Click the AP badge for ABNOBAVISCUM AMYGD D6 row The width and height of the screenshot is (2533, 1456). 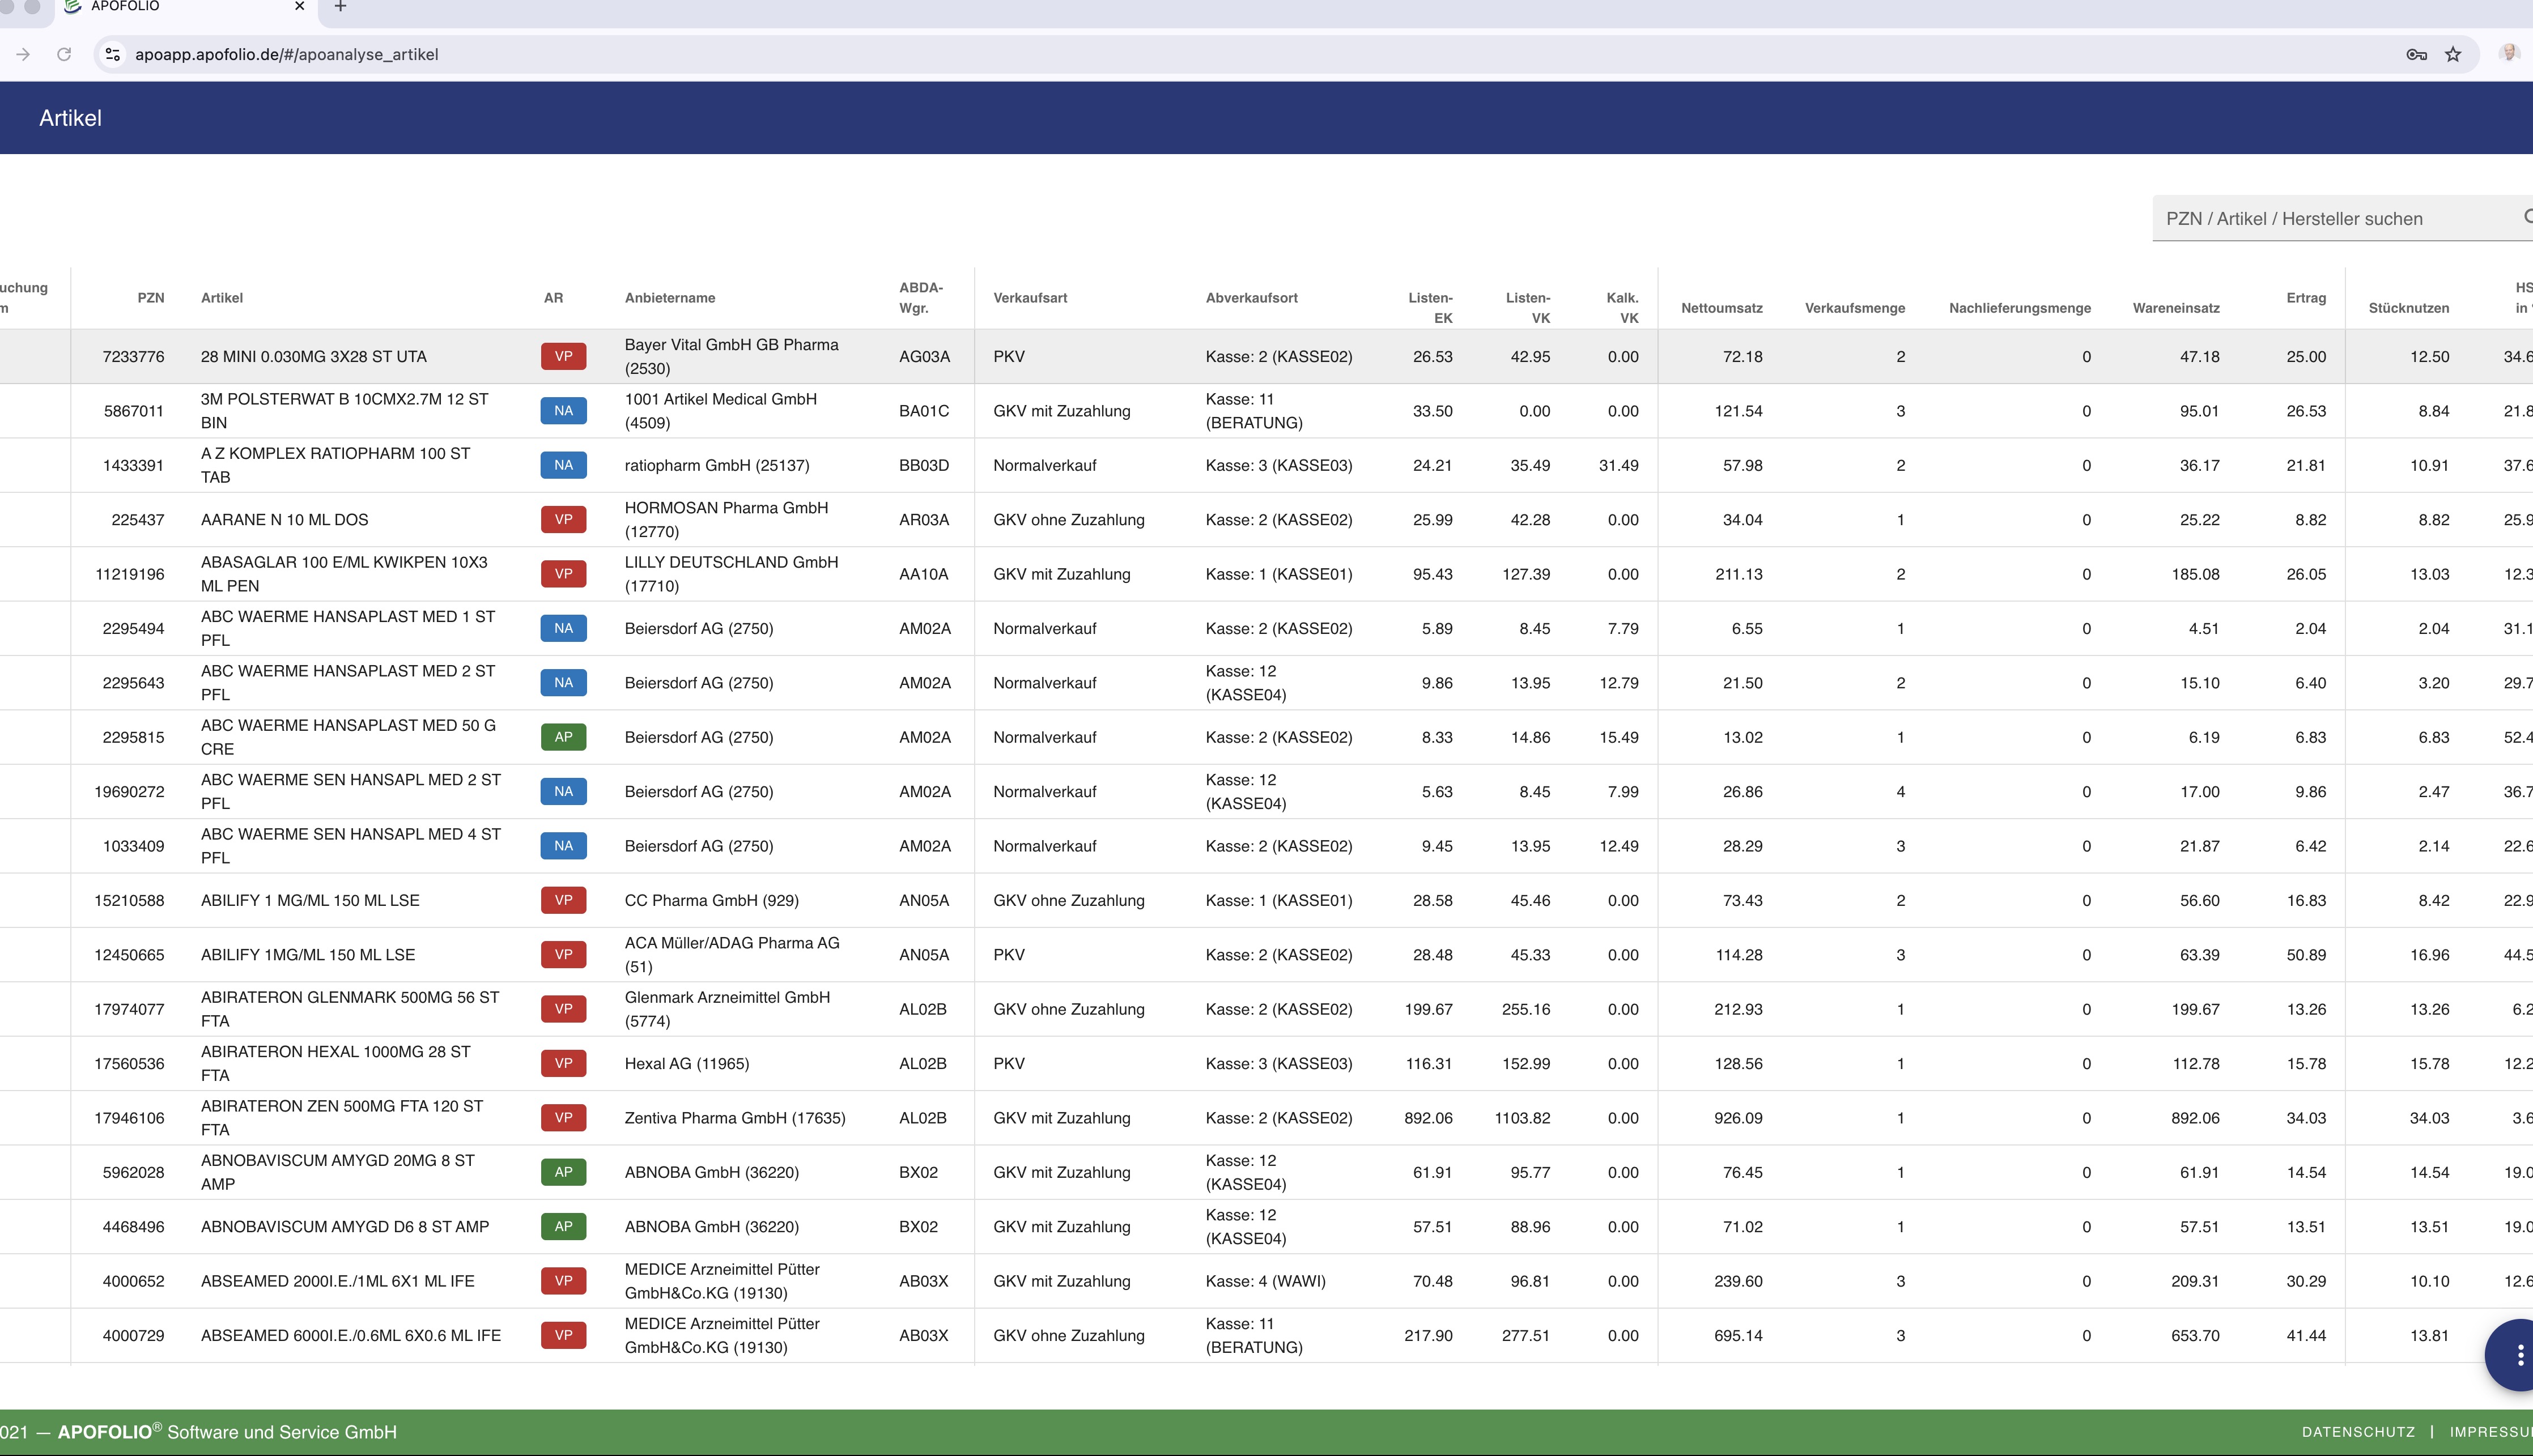pyautogui.click(x=563, y=1226)
